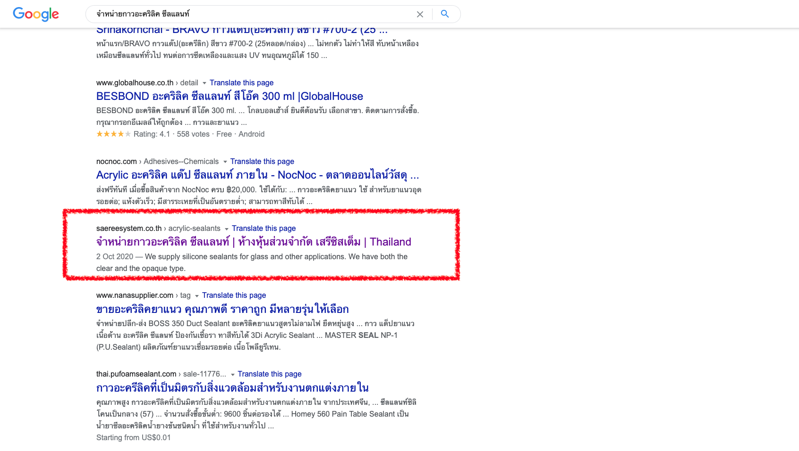The height and width of the screenshot is (451, 799).
Task: Open the Acrylic NocNoc result title
Action: tap(257, 175)
